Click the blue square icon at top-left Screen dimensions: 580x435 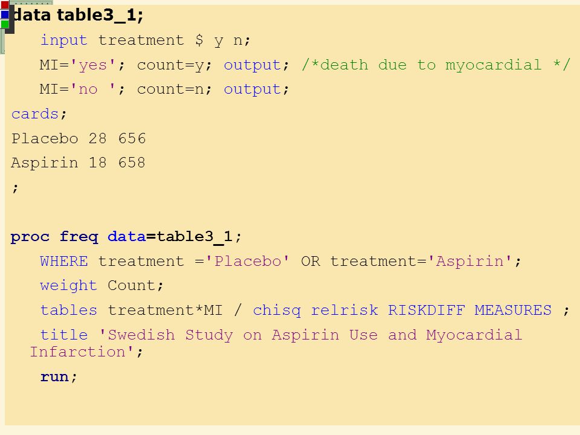(x=4, y=14)
